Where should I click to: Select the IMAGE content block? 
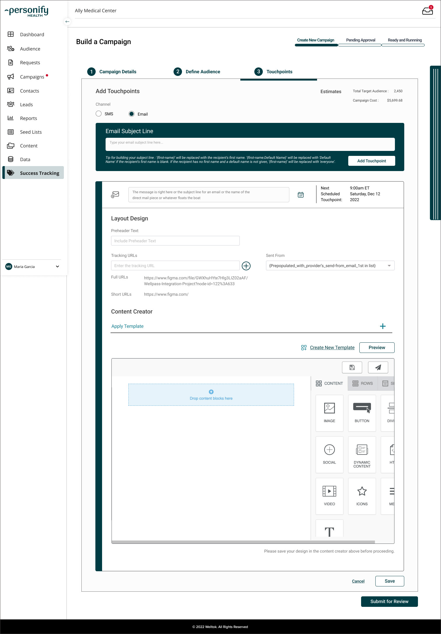[x=330, y=413]
